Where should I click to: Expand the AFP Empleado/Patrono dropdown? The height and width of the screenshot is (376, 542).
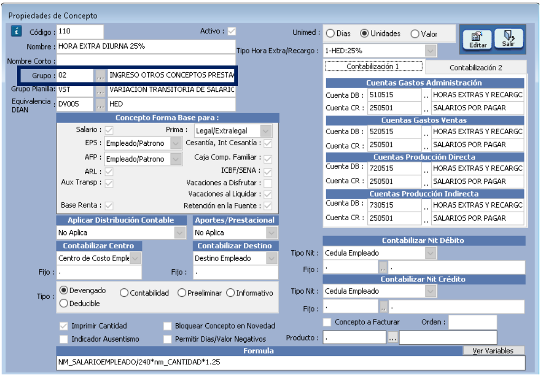point(176,159)
